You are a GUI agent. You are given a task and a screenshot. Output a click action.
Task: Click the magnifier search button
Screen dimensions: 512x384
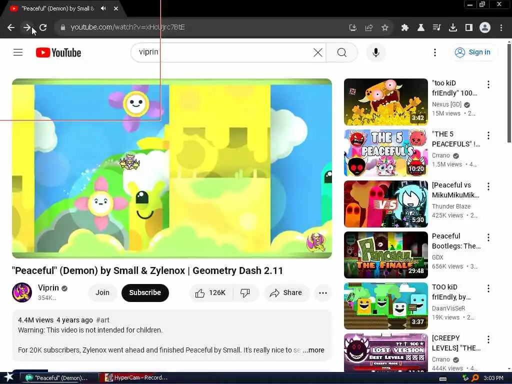(342, 52)
